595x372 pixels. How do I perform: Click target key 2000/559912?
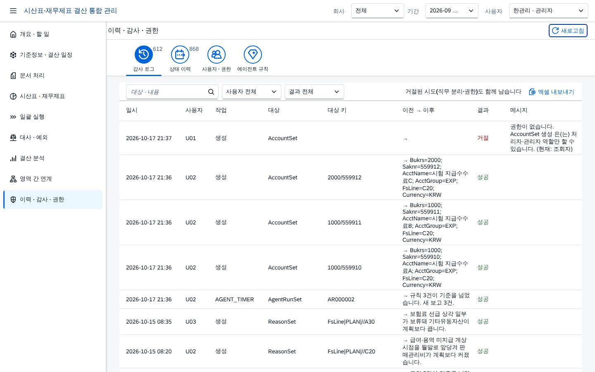(x=345, y=177)
